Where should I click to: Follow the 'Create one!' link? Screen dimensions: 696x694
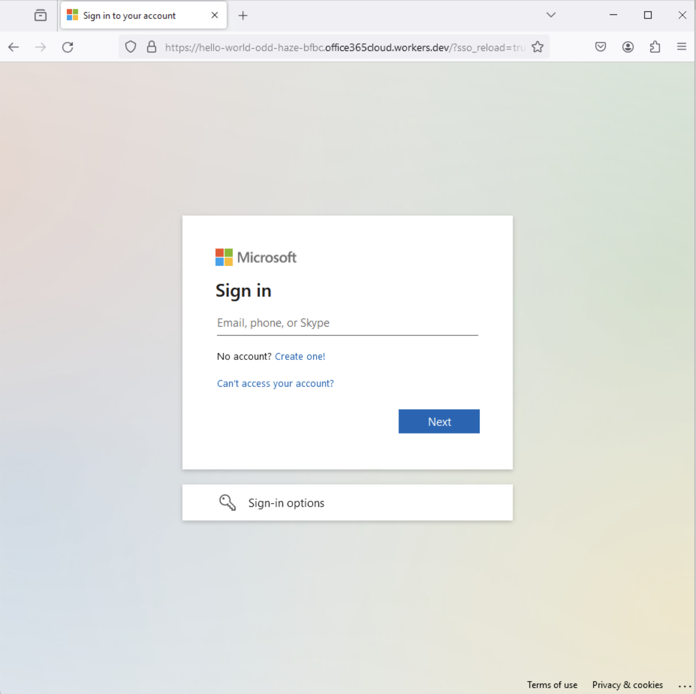point(300,356)
